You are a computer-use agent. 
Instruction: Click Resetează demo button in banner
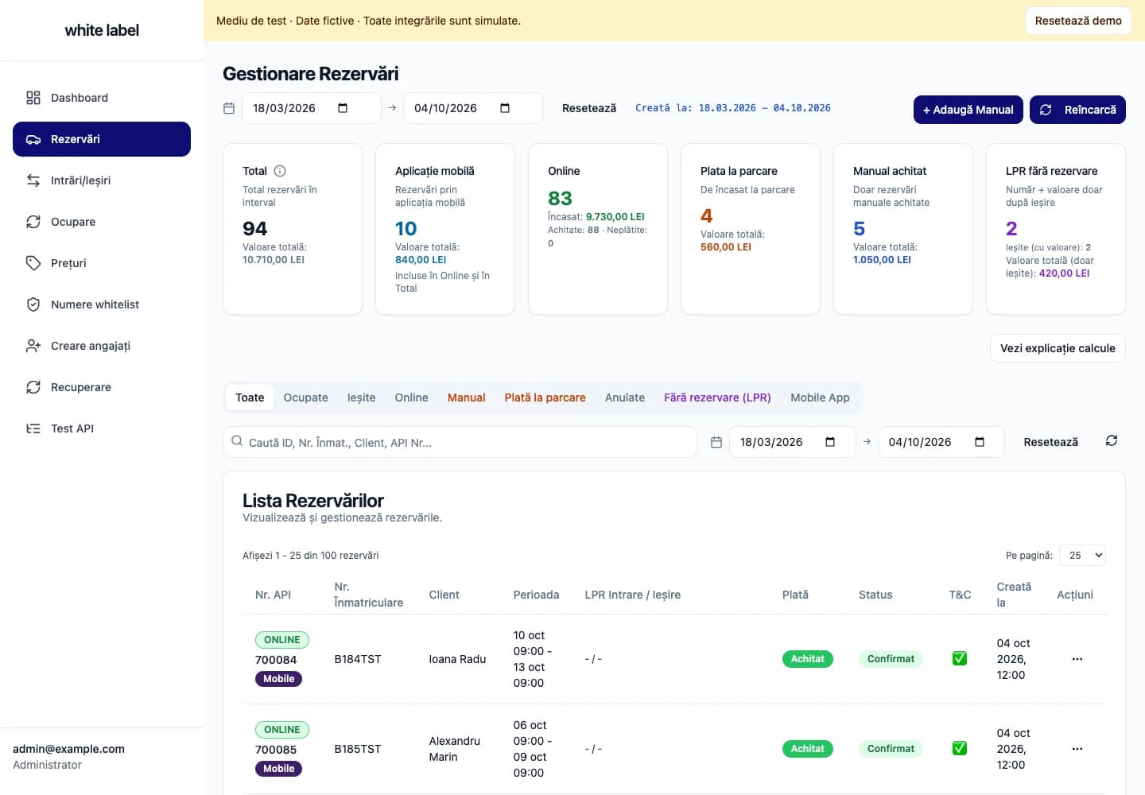[1079, 21]
